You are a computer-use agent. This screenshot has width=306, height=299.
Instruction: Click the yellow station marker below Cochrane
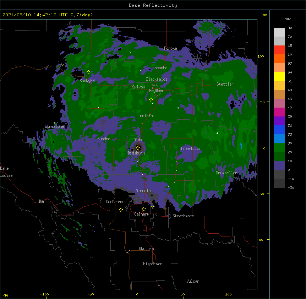[x=121, y=210]
